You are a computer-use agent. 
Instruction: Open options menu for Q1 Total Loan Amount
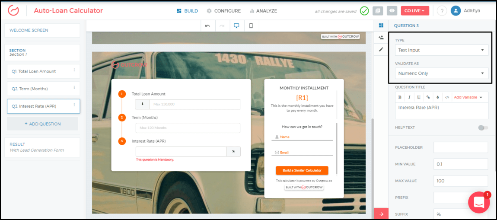[74, 70]
